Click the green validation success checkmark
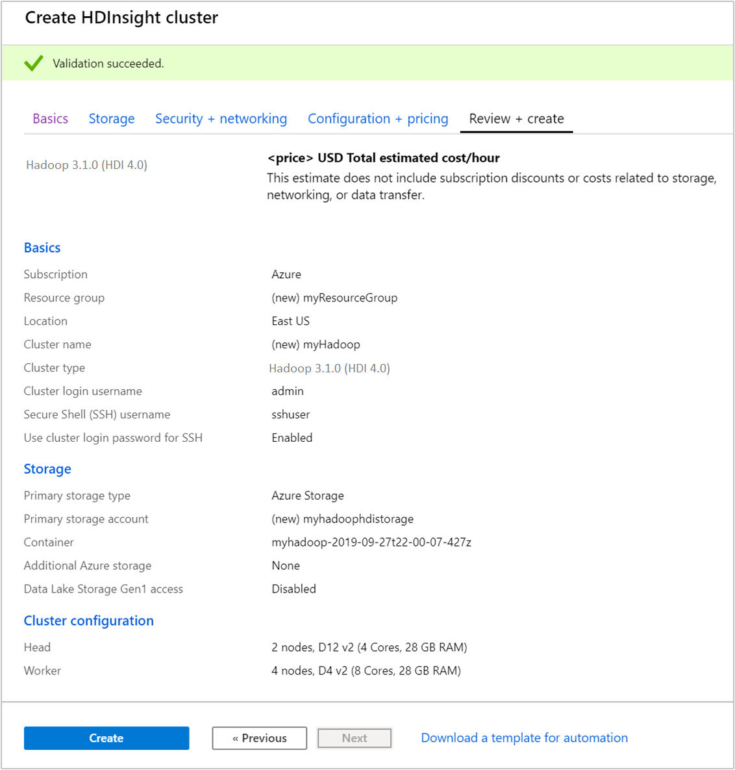 pyautogui.click(x=34, y=63)
